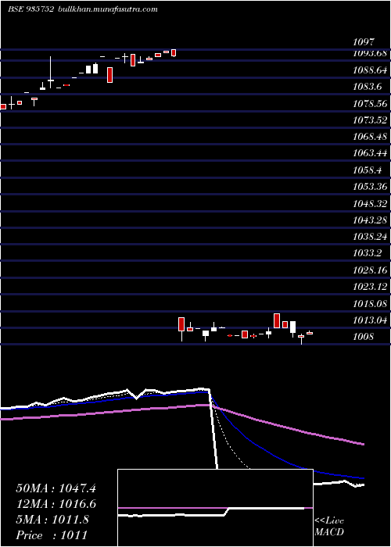Select the 5MA : 1011.8 readout
This screenshot has width=391, height=547.
click(x=52, y=520)
